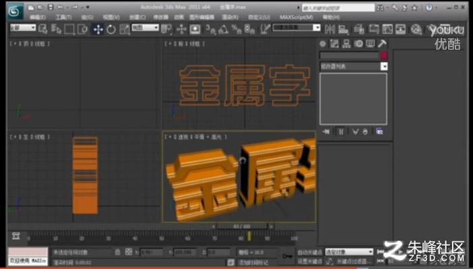Open the 编辑(E) menu
The width and height of the screenshot is (473, 269).
click(x=38, y=18)
